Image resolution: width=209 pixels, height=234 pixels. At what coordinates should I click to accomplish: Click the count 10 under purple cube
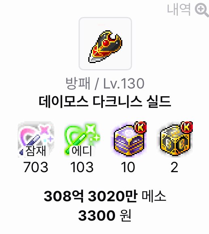point(128,167)
